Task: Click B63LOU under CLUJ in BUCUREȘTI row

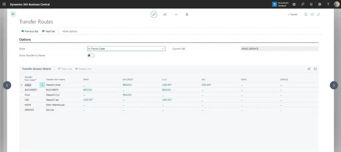Action: click(167, 90)
